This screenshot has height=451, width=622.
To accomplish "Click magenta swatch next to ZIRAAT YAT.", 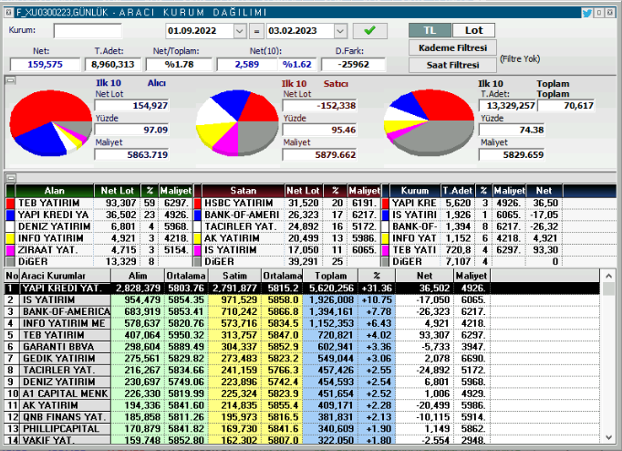I will [x=10, y=250].
